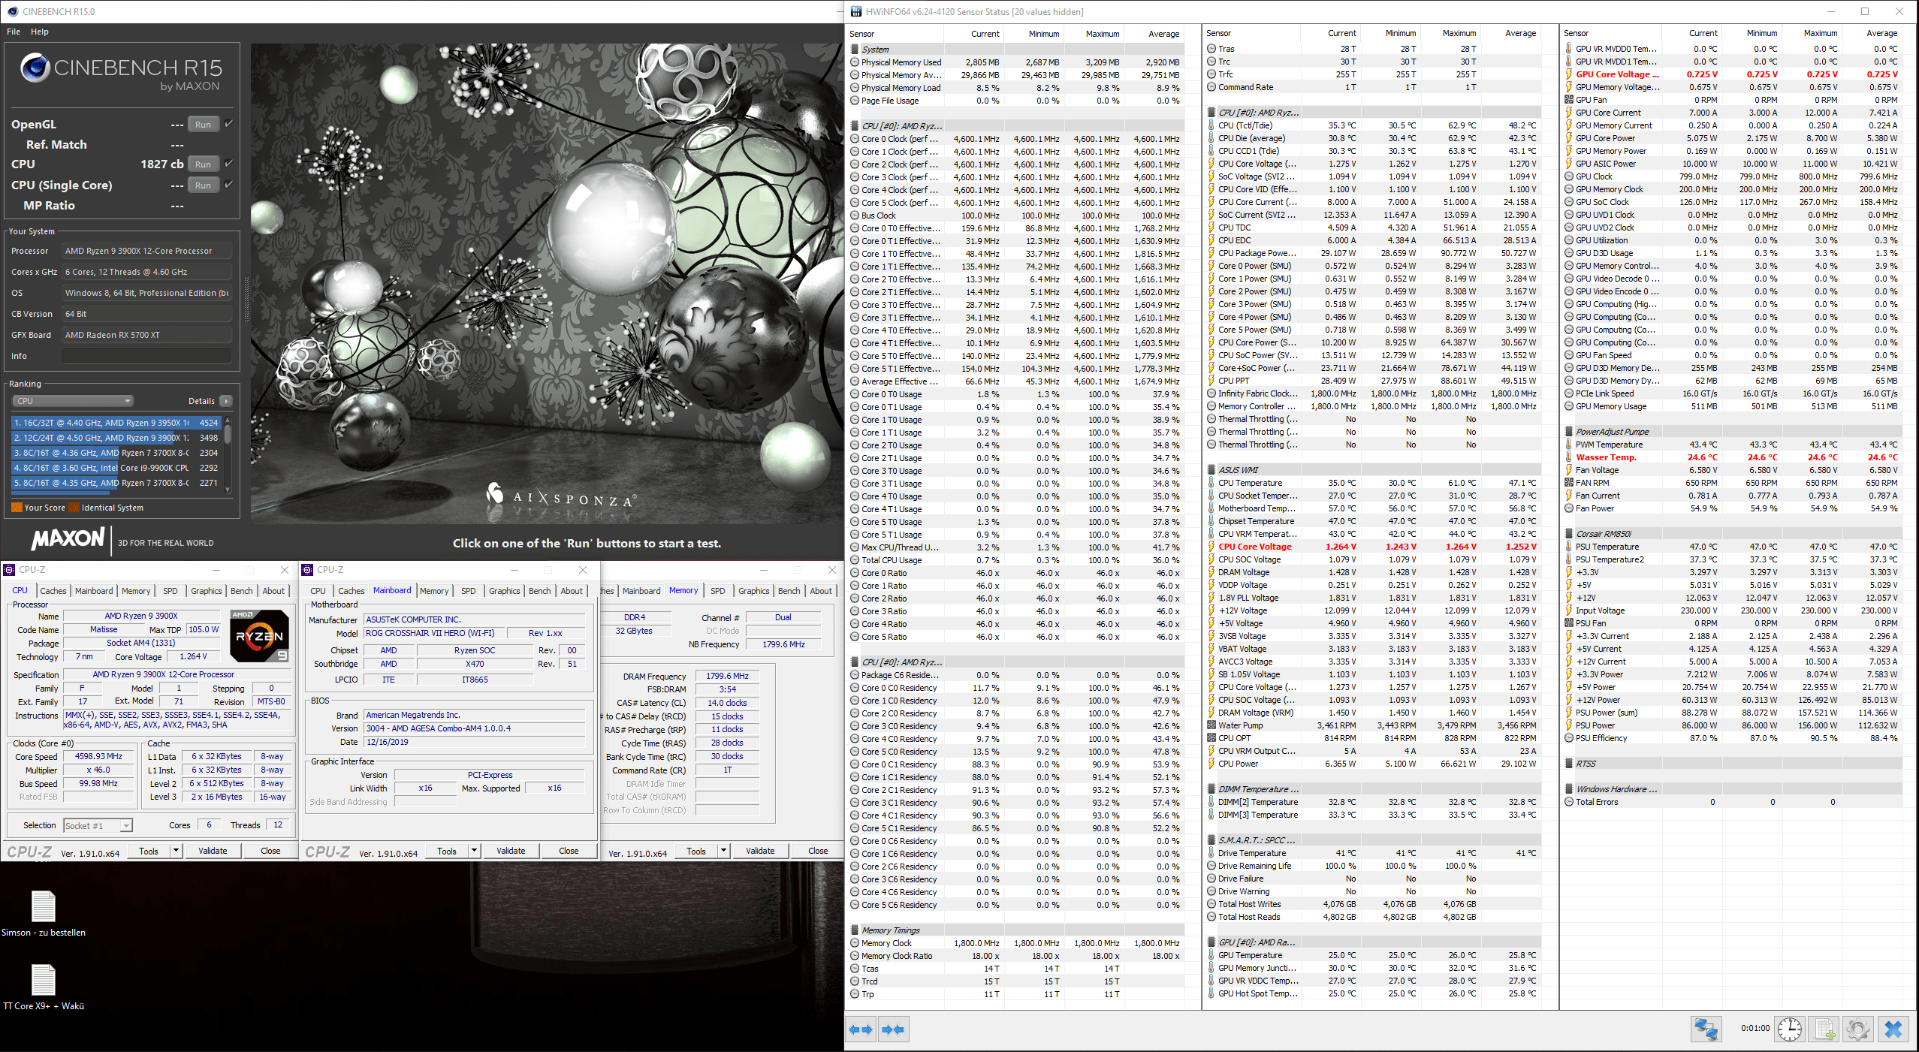1919x1052 pixels.
Task: Reset sensor timer with the clock icon
Action: pos(1790,1029)
